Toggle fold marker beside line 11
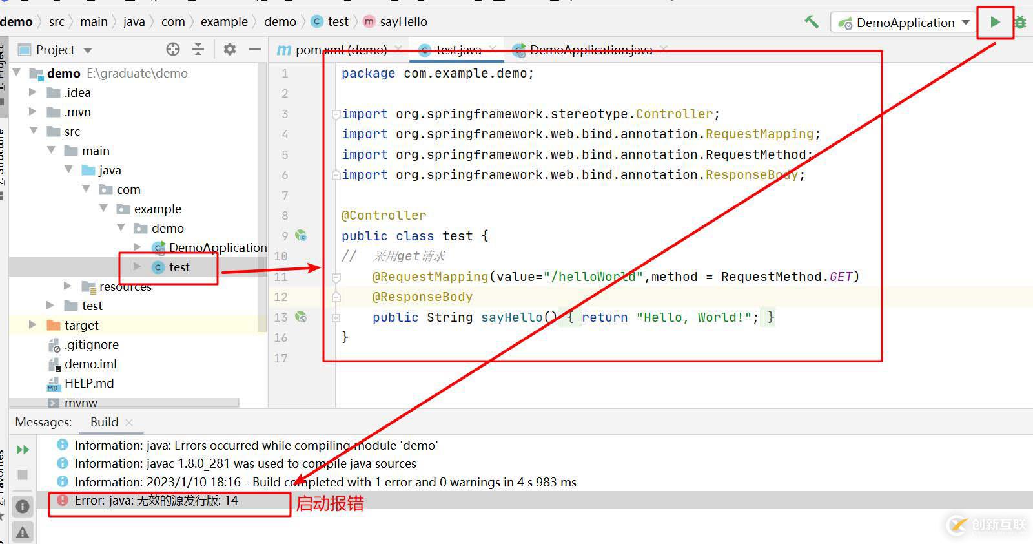1033x544 pixels. click(336, 277)
